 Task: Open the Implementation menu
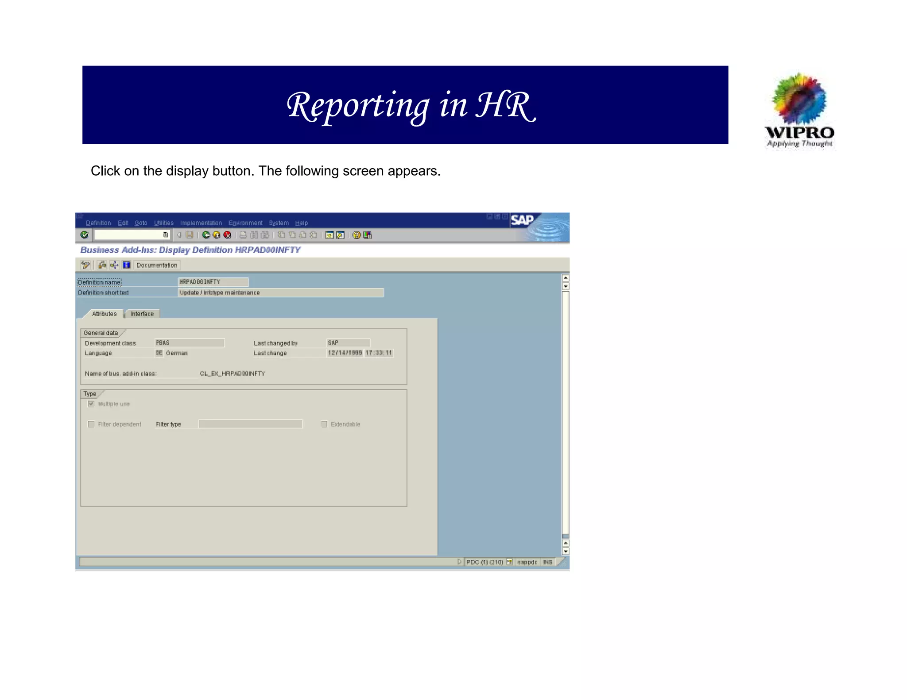click(x=201, y=223)
